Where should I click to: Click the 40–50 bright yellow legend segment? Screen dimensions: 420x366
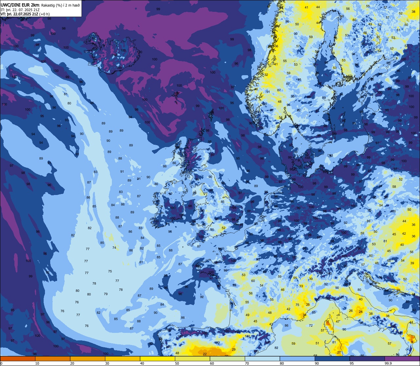pos(157,358)
